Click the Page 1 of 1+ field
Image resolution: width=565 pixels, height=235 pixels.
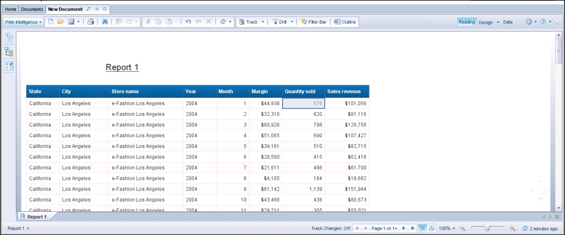(384, 228)
